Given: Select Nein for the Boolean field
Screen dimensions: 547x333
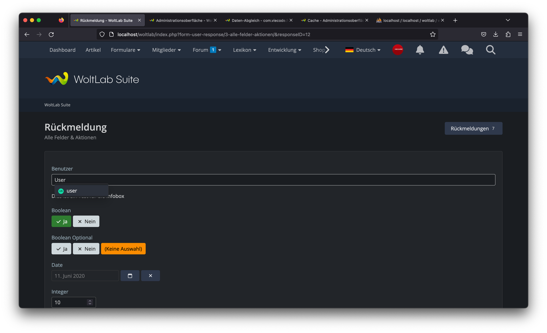Looking at the screenshot, I should [86, 221].
